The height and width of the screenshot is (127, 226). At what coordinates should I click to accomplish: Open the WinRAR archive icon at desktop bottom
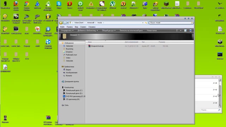pyautogui.click(x=48, y=117)
